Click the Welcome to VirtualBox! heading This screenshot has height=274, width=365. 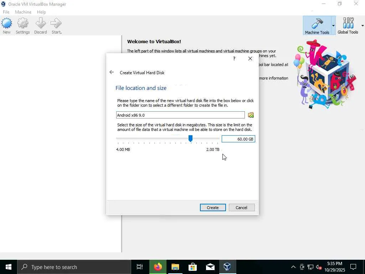pos(154,41)
